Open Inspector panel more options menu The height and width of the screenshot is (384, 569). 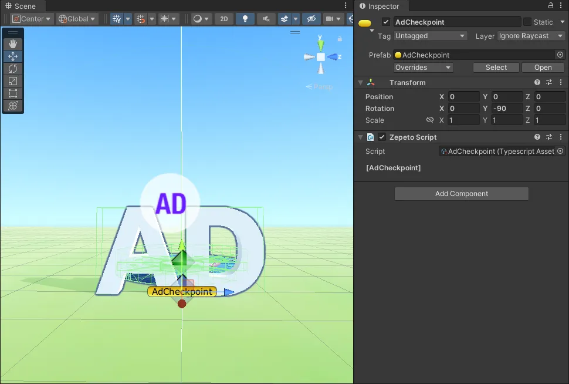561,5
